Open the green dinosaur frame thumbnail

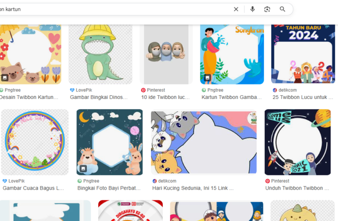[x=100, y=54]
